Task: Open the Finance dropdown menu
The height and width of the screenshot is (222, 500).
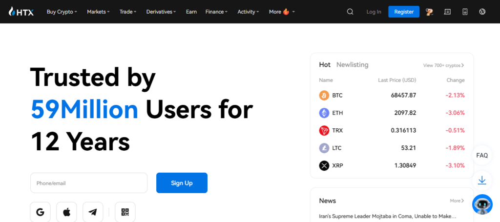Action: click(216, 12)
